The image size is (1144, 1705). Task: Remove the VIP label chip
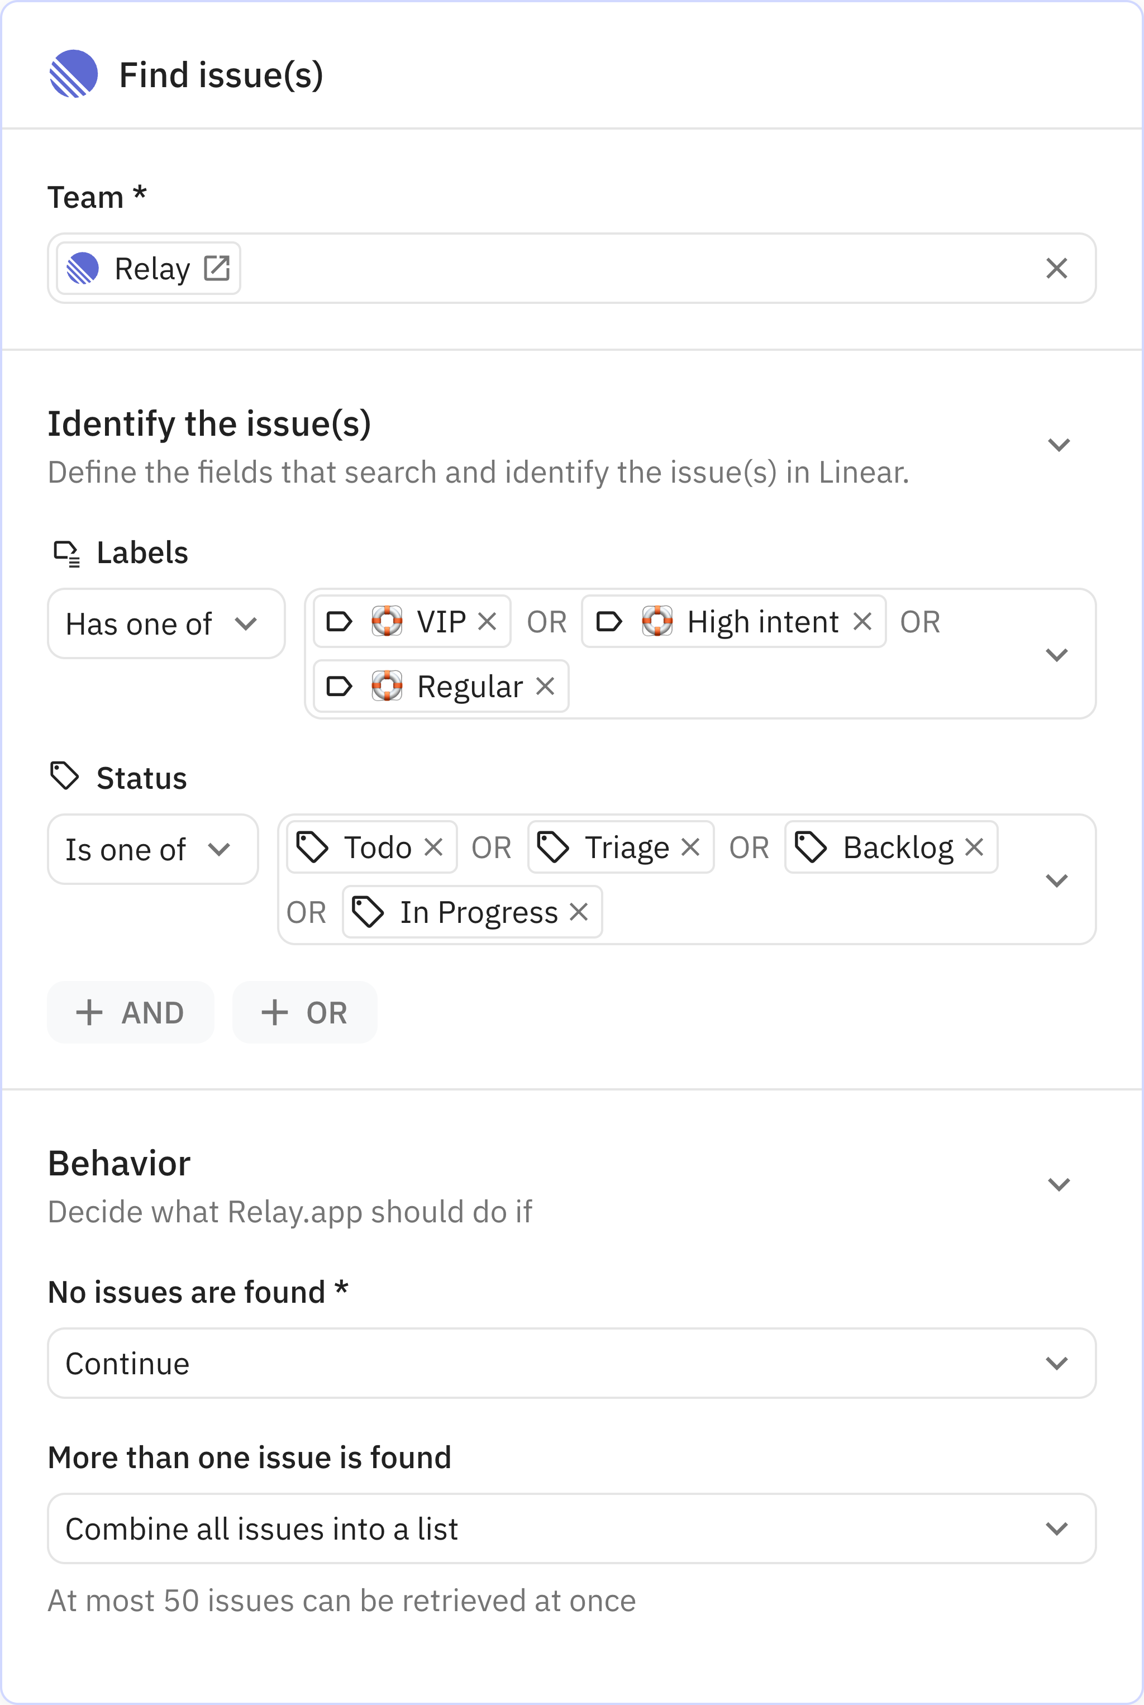[x=487, y=622]
